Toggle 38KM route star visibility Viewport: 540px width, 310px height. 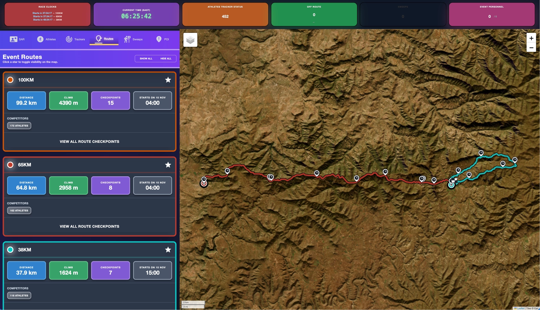point(168,250)
